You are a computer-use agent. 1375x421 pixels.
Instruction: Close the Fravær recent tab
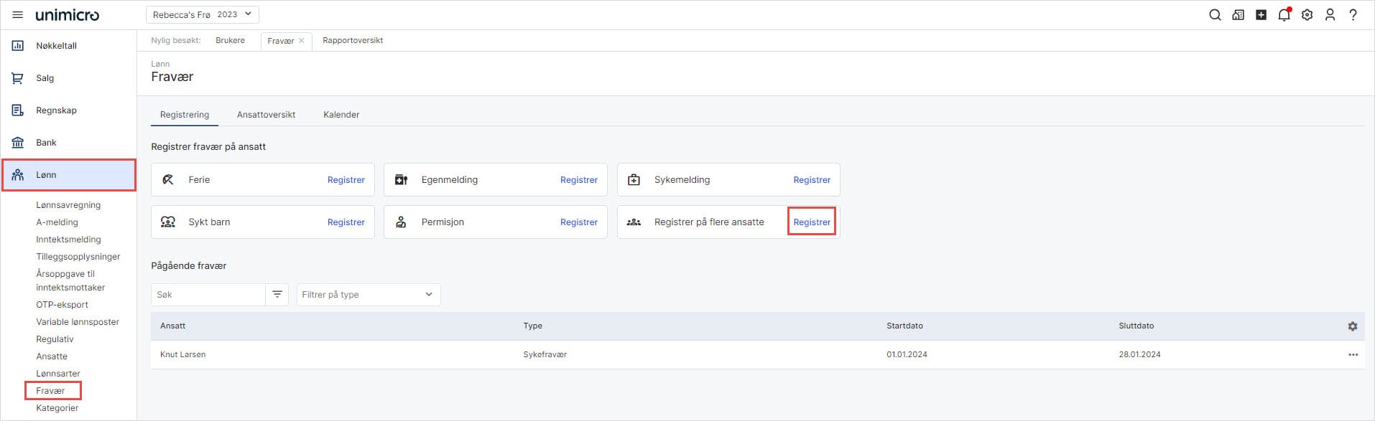pyautogui.click(x=302, y=41)
